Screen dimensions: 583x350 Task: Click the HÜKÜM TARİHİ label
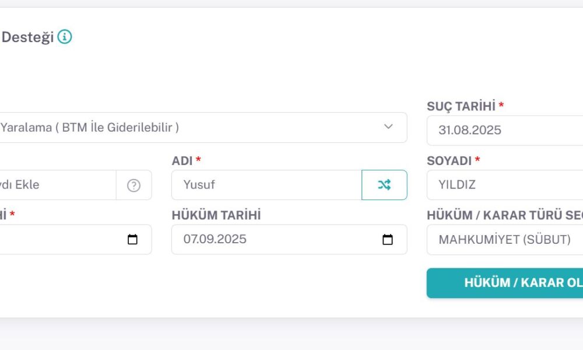pos(216,215)
